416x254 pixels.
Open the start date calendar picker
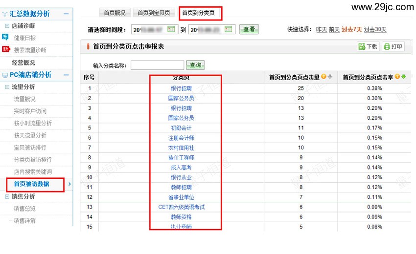pos(171,29)
